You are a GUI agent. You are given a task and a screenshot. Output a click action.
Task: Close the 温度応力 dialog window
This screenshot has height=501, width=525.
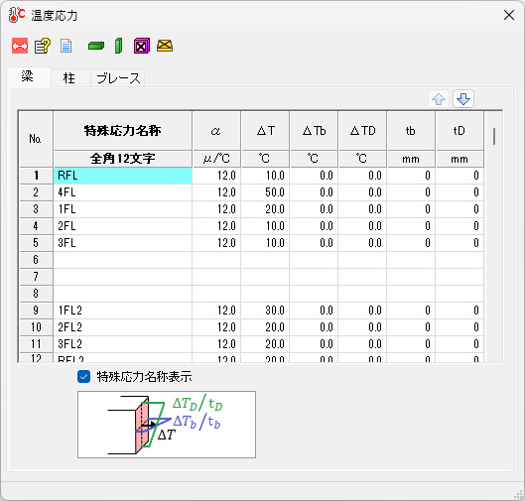tap(509, 15)
